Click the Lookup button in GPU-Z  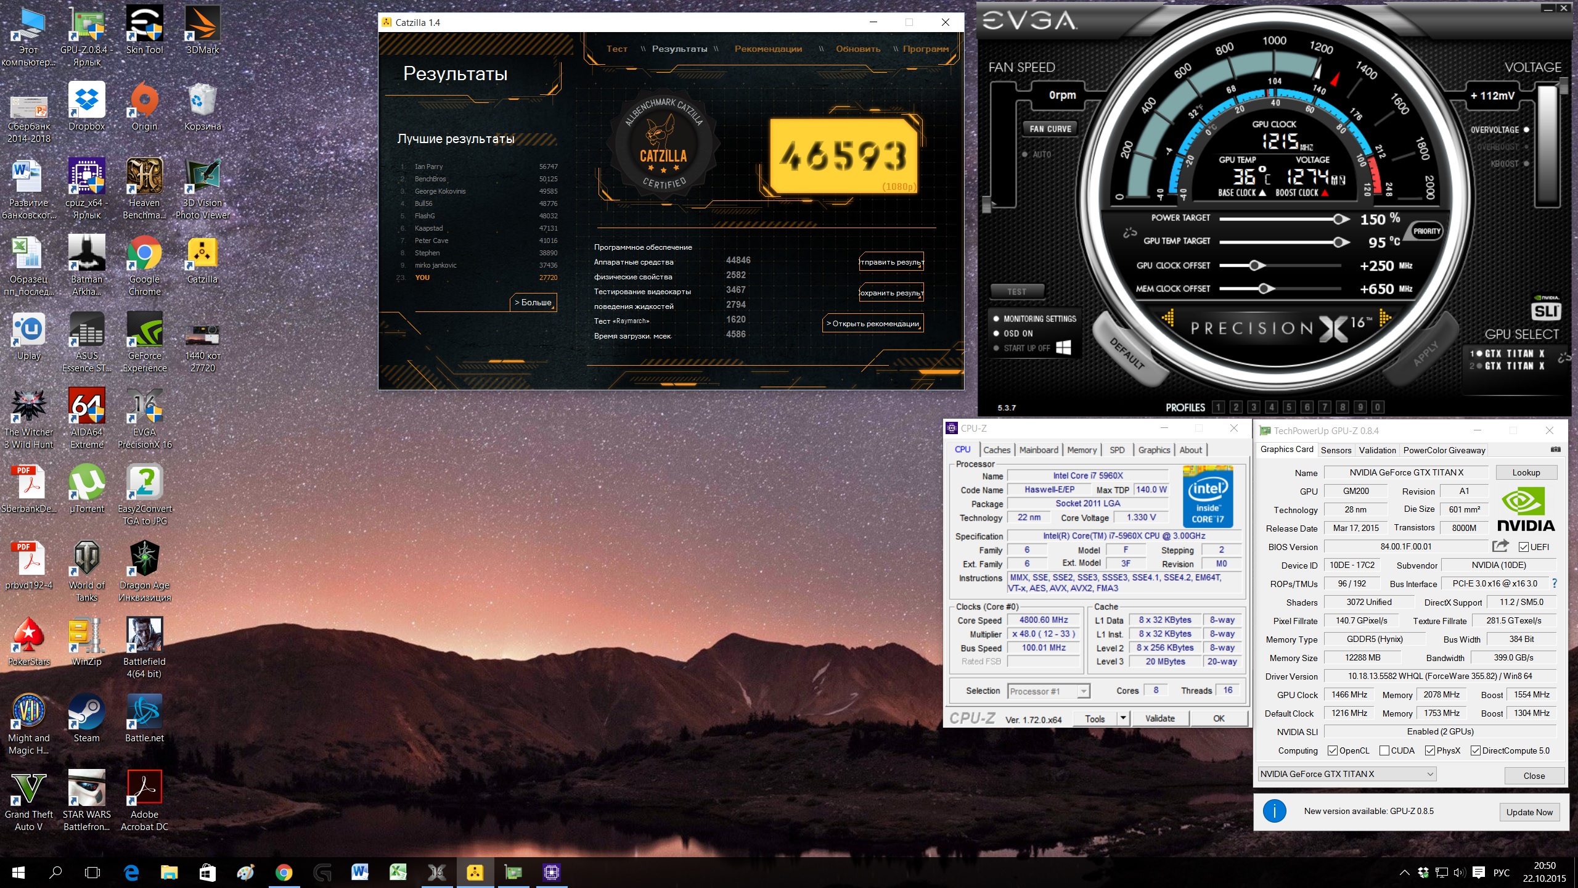tap(1526, 472)
